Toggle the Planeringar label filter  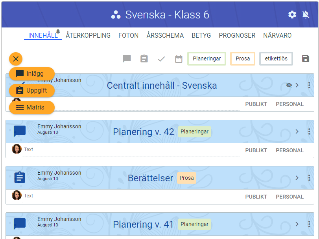(207, 59)
